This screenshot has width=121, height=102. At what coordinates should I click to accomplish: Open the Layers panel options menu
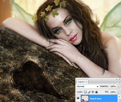tap(119, 83)
